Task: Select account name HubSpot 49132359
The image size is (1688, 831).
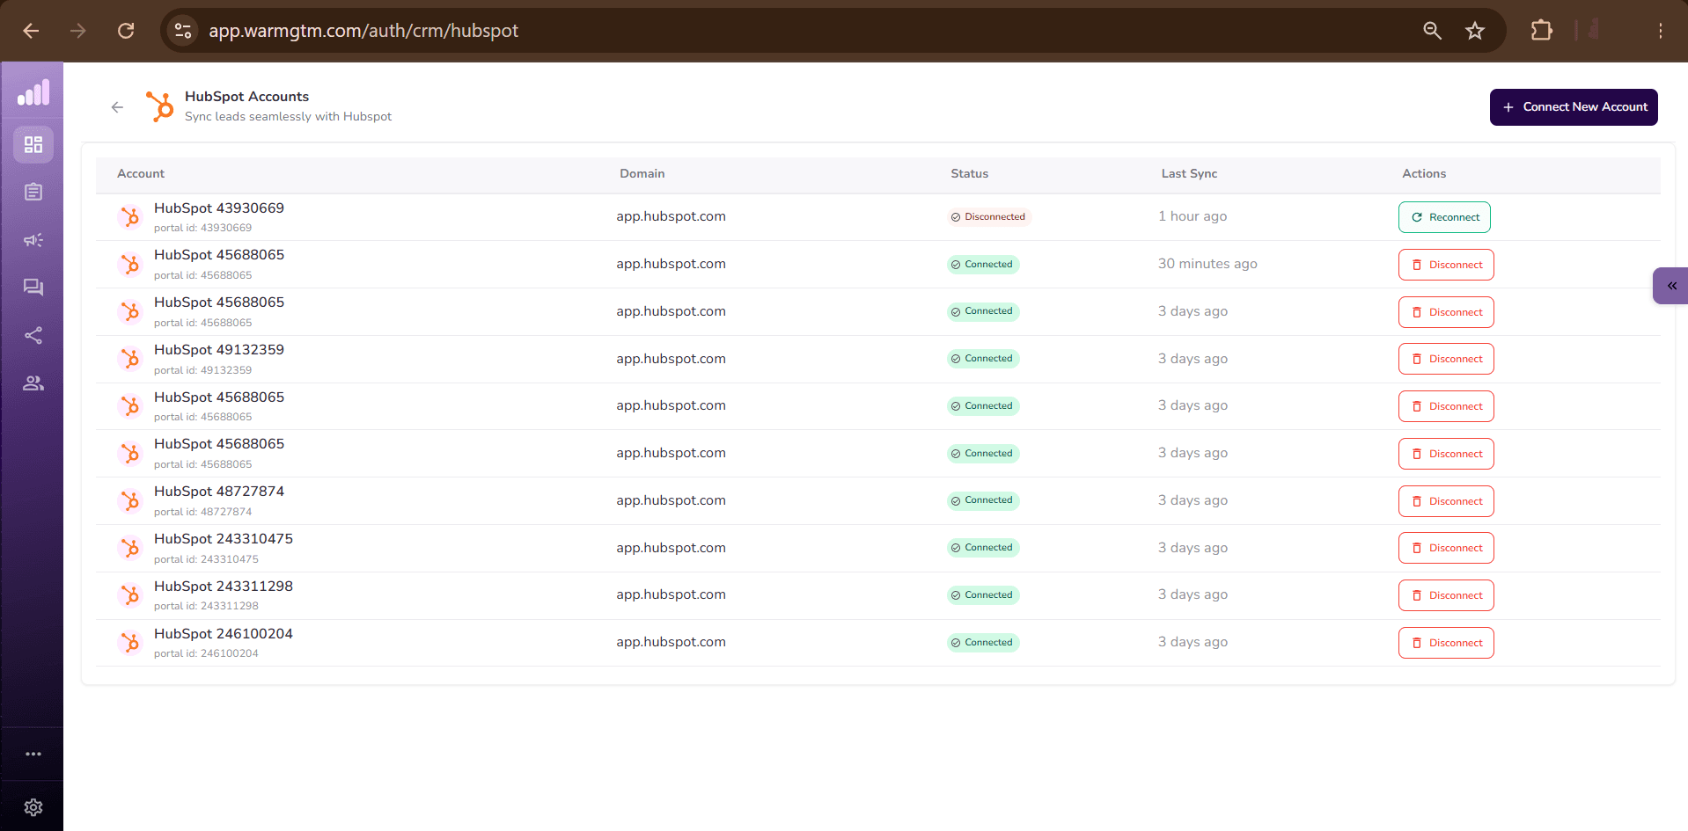Action: (x=219, y=350)
